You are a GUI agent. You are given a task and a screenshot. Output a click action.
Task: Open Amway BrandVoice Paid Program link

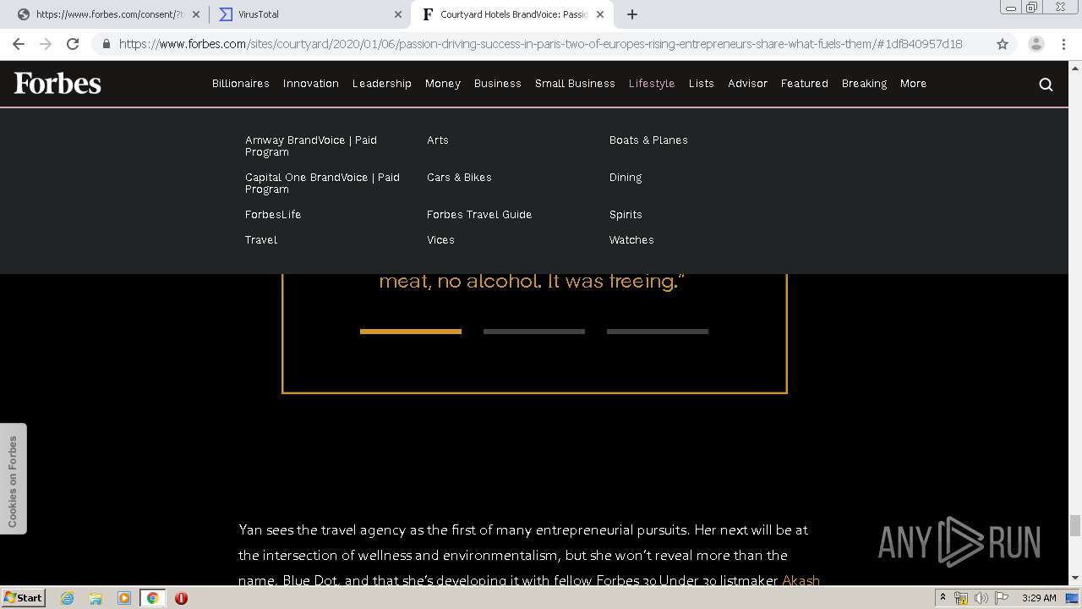tap(311, 146)
